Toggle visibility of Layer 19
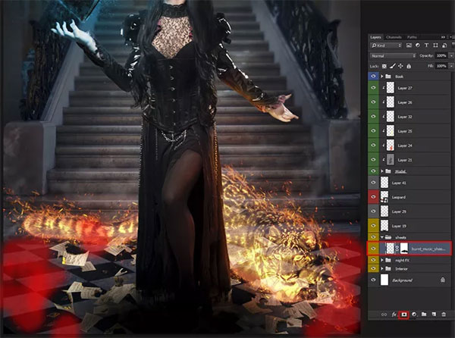Image resolution: width=455 pixels, height=338 pixels. click(373, 226)
